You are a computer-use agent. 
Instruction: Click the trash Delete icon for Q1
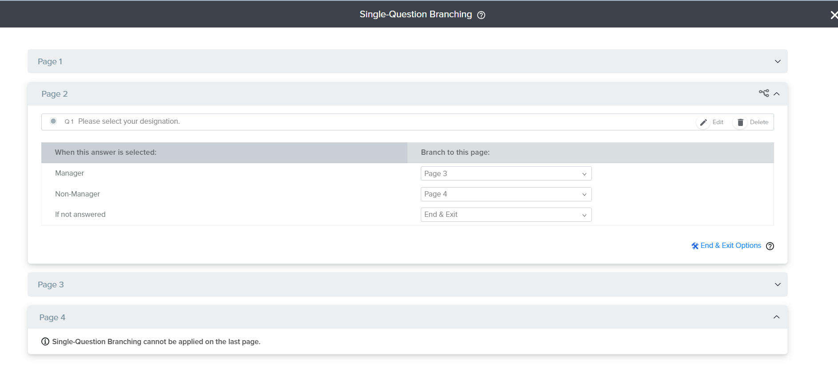pos(740,122)
